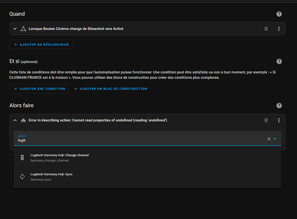The height and width of the screenshot is (219, 297).
Task: Click the action's drag handle grid icon
Action: click(x=266, y=120)
